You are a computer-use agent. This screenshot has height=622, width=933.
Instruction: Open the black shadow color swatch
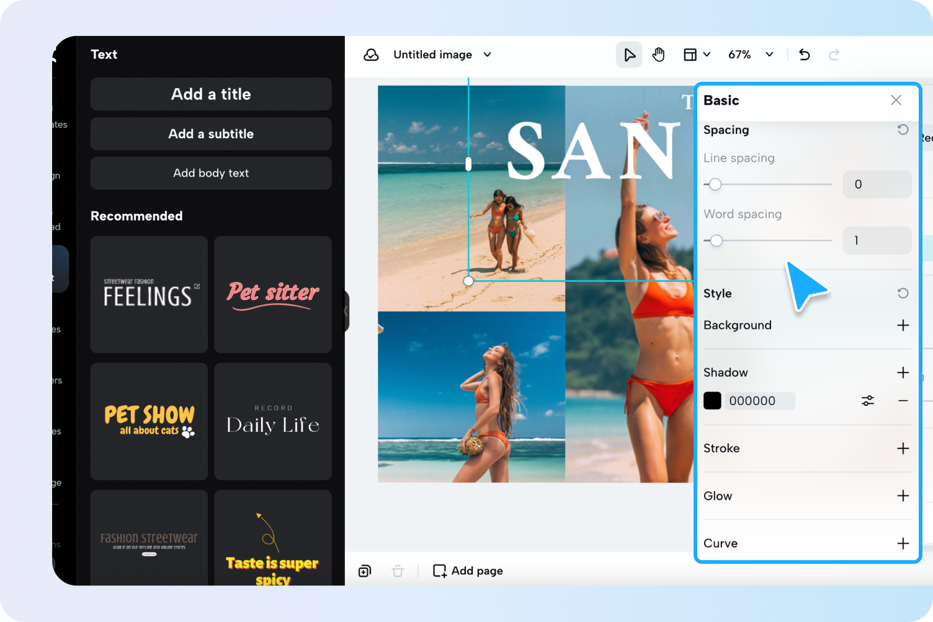click(x=712, y=401)
